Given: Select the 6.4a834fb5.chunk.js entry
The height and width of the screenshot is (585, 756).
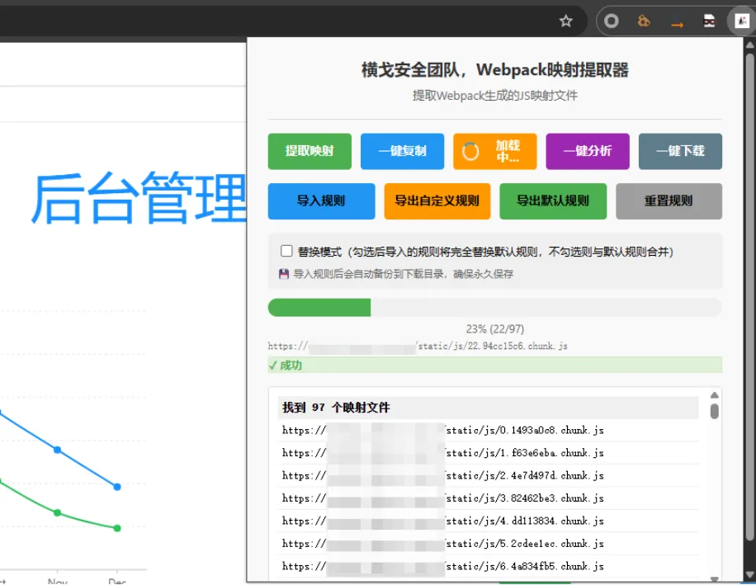Looking at the screenshot, I should pyautogui.click(x=489, y=566).
